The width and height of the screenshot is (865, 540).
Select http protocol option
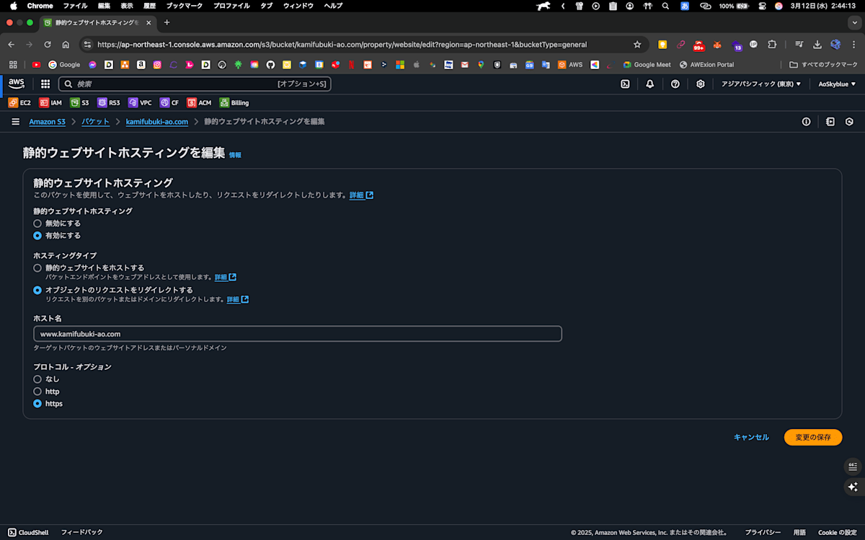tap(37, 391)
